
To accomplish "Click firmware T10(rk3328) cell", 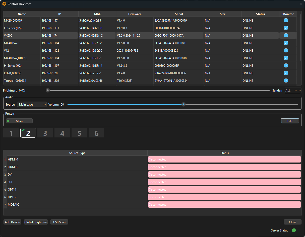I will point(125,81).
